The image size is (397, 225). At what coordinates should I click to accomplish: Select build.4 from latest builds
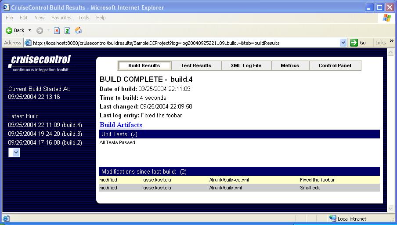click(45, 125)
